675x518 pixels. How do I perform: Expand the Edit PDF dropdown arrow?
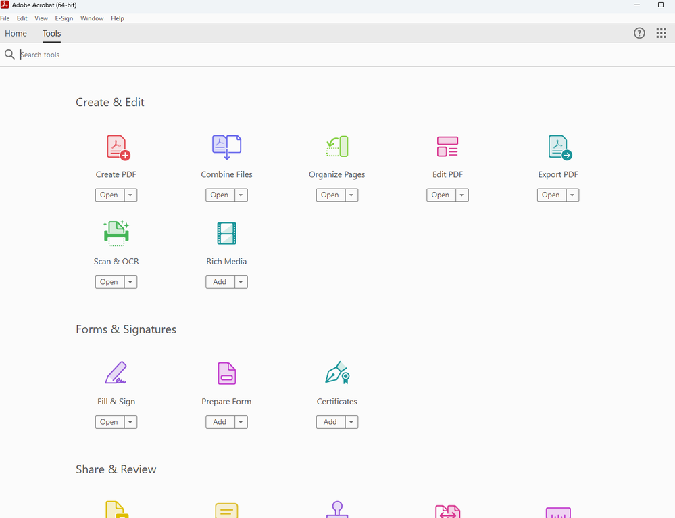point(462,195)
